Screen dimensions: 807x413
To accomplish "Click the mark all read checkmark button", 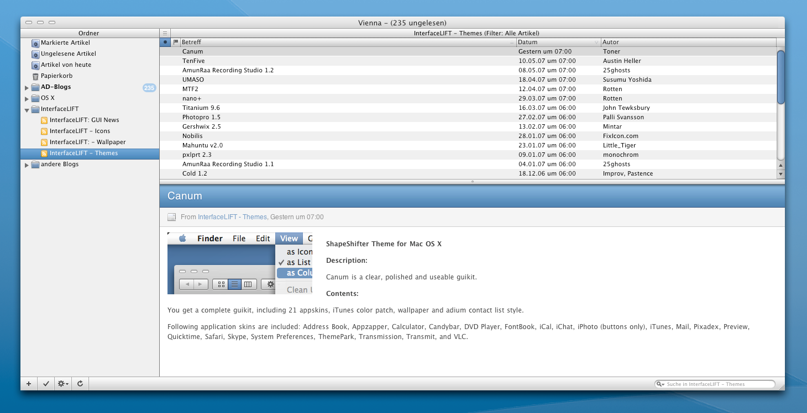I will click(46, 384).
